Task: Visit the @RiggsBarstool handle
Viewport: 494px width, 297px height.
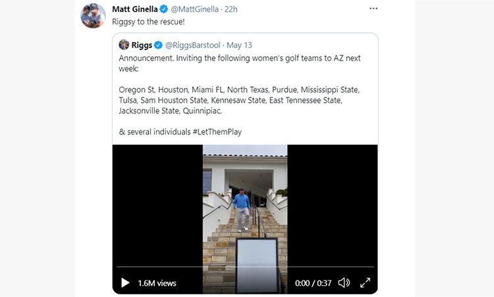Action: pyautogui.click(x=192, y=45)
